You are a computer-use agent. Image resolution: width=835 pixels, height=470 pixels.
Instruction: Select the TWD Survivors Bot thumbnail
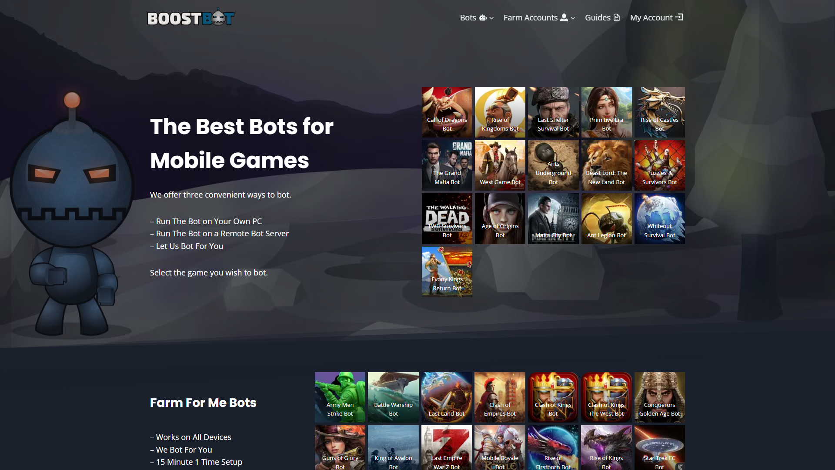pos(447,218)
